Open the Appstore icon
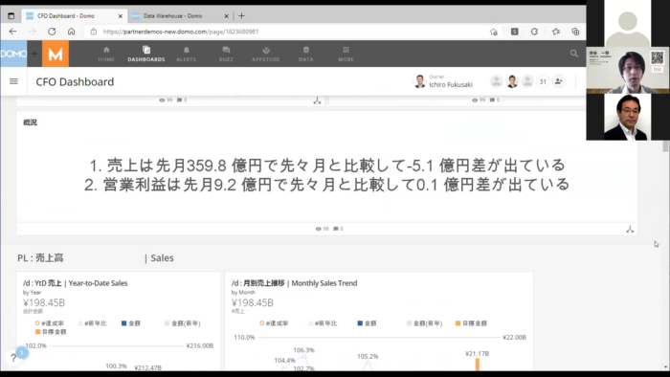Viewport: 670px width, 377px height. [266, 54]
